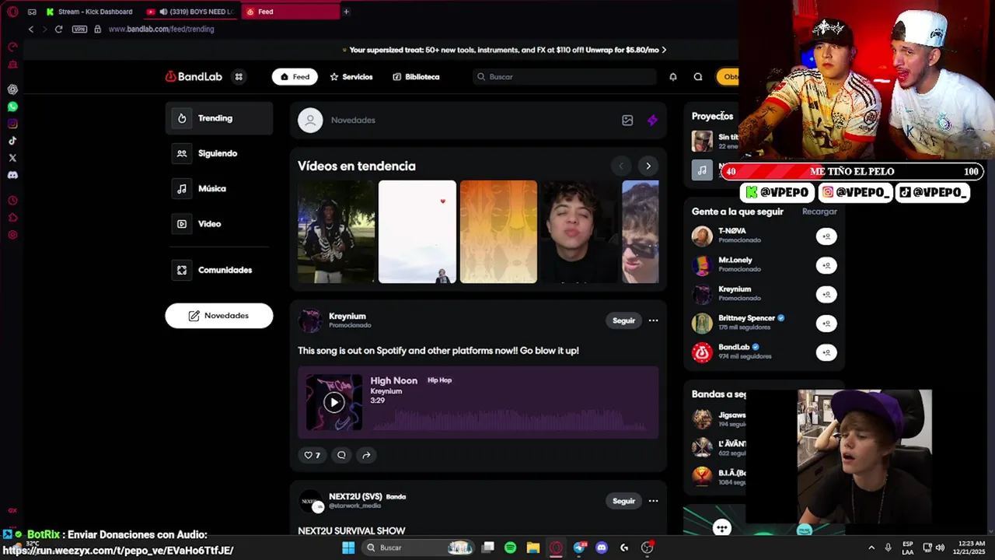Follow Mr.Lonely with the add-user icon
The image size is (995, 560).
826,265
